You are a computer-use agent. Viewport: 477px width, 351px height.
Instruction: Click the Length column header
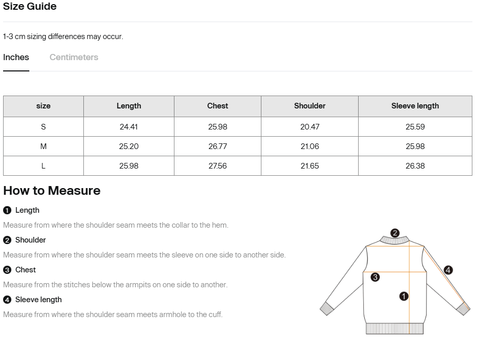pos(129,106)
